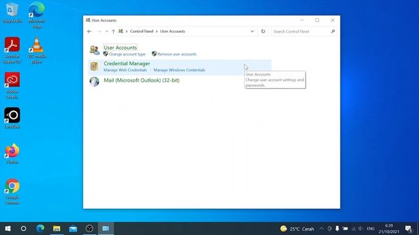Click the Mail Outlook globe icon
This screenshot has width=419, height=235.
[94, 82]
